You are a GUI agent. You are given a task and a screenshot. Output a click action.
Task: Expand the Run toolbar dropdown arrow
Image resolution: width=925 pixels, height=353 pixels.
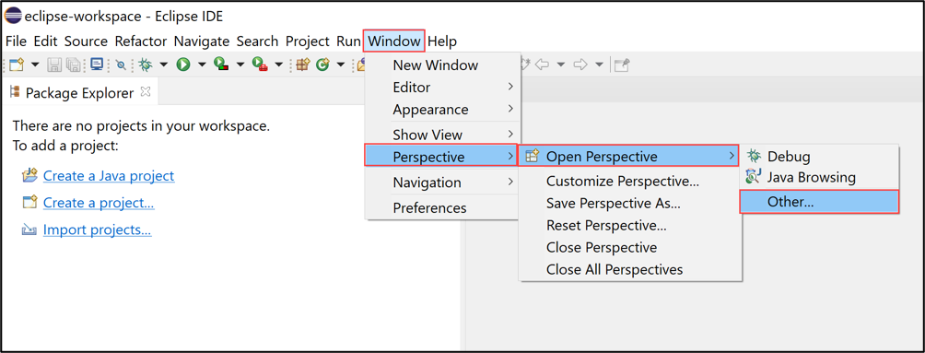(202, 65)
